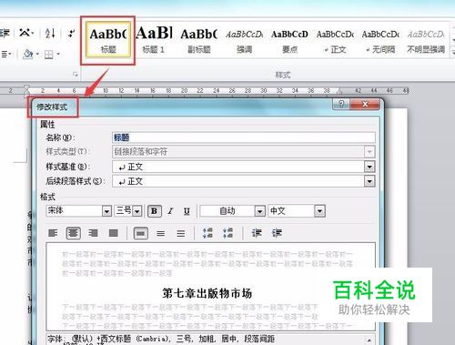The height and width of the screenshot is (345, 455).
Task: Open the 后续段落样式 dropdown arrow
Action: click(x=369, y=181)
